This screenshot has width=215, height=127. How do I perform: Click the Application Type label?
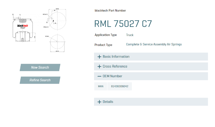point(106,35)
